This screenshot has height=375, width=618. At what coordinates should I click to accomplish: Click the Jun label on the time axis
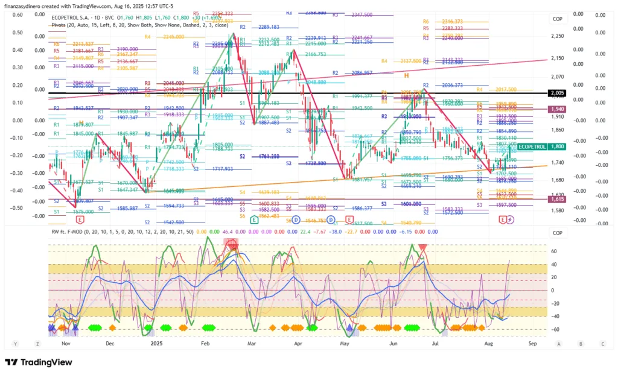[x=393, y=344]
